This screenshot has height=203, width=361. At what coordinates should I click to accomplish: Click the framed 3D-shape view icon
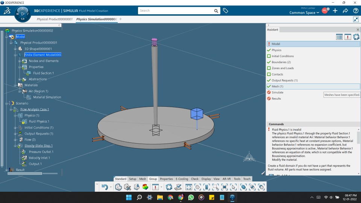click(x=197, y=187)
